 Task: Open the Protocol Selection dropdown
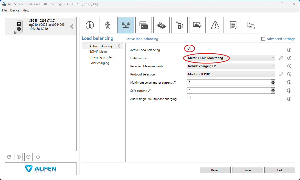231,74
